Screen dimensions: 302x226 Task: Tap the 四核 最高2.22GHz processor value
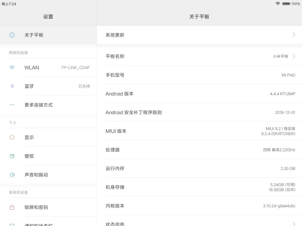point(279,150)
